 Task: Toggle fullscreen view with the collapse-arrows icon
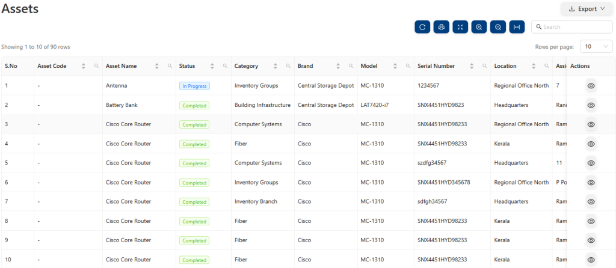tap(460, 27)
